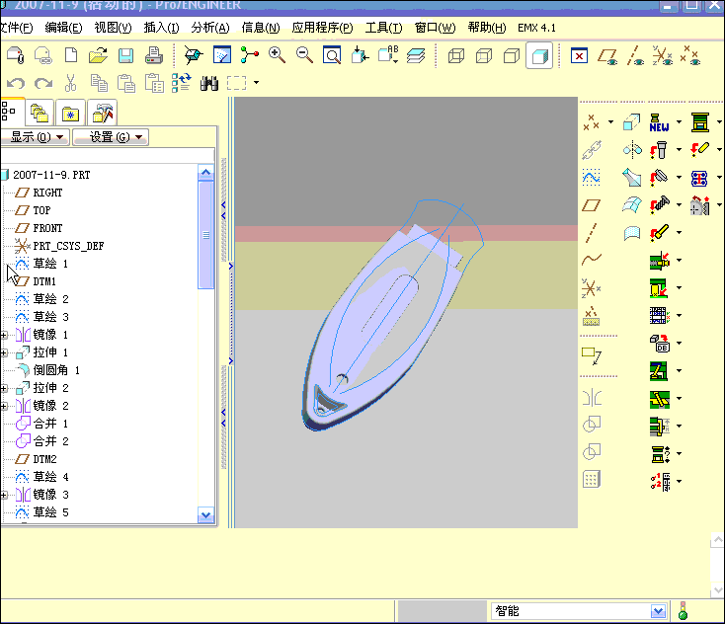Open the 视图(V) menu
725x624 pixels.
(113, 28)
